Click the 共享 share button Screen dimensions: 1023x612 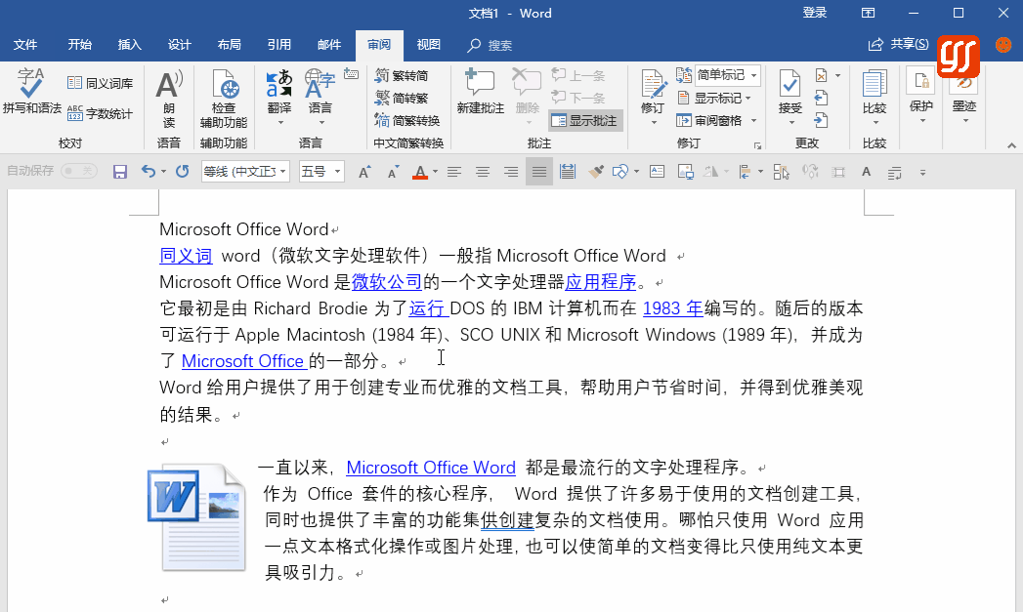pos(898,44)
